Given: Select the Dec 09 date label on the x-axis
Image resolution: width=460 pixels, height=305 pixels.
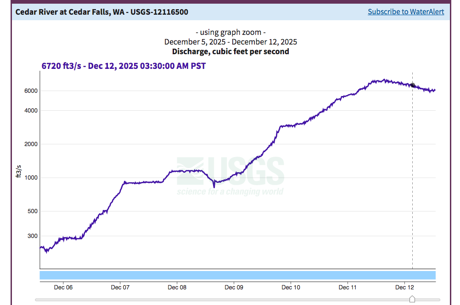Looking at the screenshot, I should (234, 288).
